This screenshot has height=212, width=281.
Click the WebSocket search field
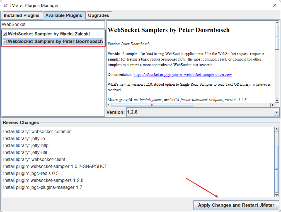click(53, 24)
